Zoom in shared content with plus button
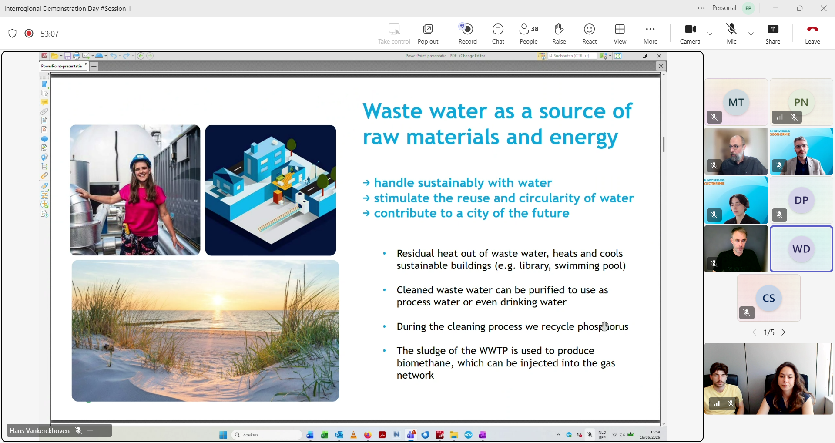 pyautogui.click(x=102, y=430)
